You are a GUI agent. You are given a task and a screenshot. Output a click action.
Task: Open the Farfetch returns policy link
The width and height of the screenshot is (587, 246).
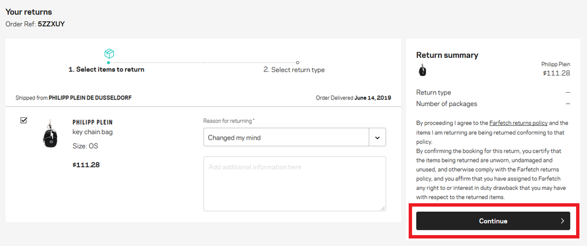[518, 122]
